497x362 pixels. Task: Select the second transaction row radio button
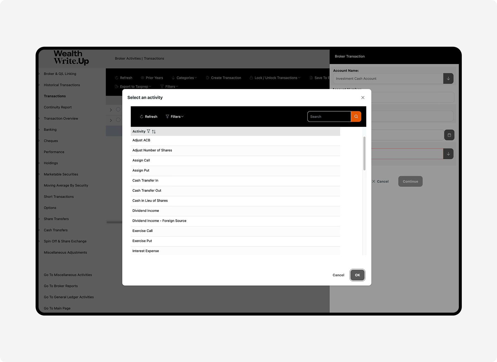click(x=118, y=120)
